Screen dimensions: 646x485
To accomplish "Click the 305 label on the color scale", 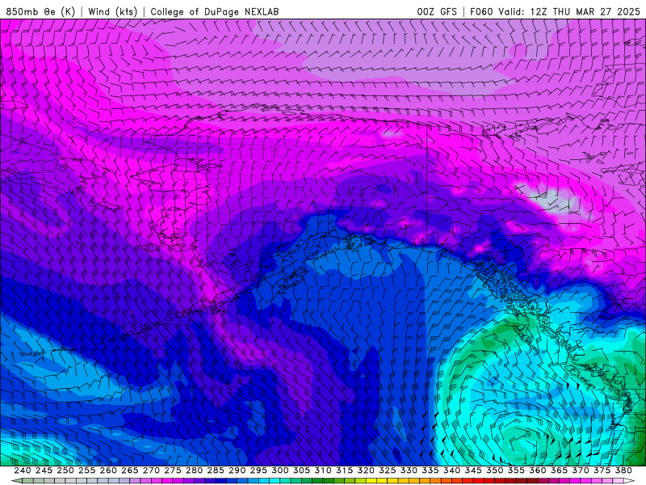I will tap(301, 470).
